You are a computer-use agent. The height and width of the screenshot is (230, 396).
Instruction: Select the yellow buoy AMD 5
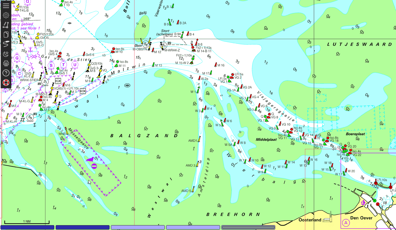tap(193, 189)
